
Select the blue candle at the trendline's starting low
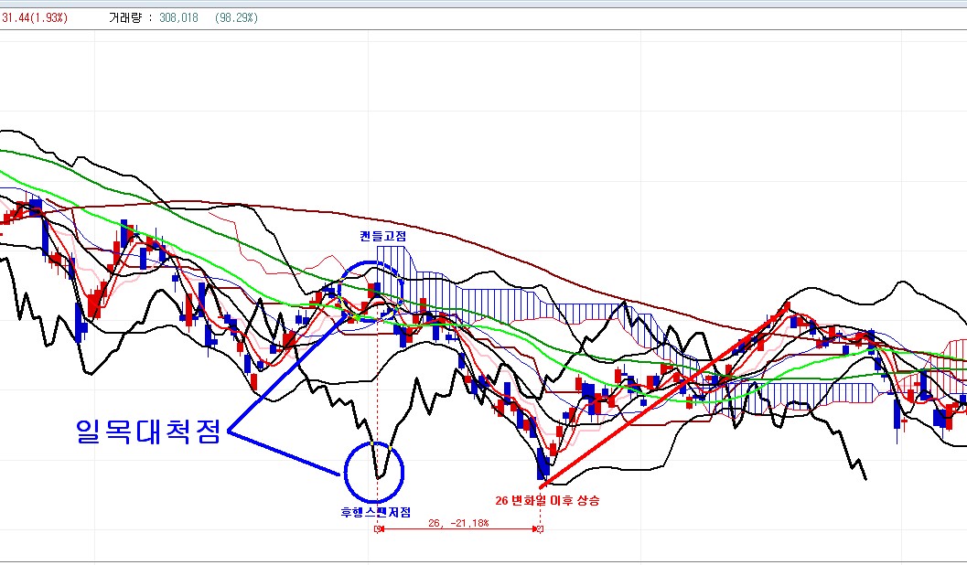tap(543, 464)
